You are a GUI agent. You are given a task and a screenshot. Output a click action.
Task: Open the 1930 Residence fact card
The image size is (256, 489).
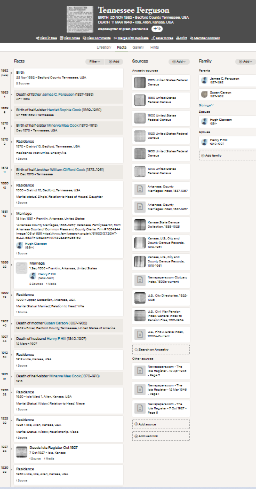pos(68,475)
